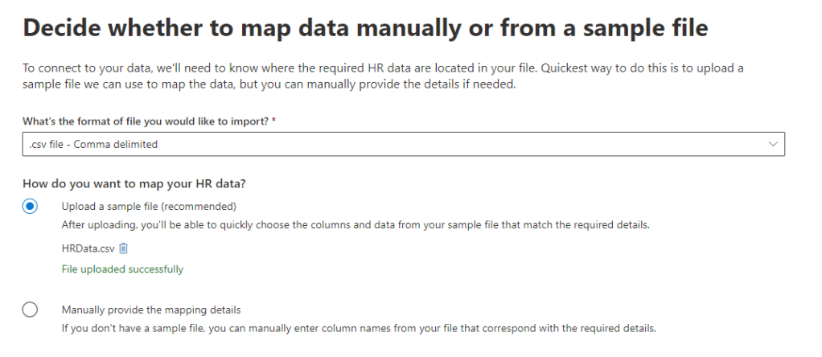The width and height of the screenshot is (822, 357).
Task: Click the required asterisk beside the format label
Action: (x=275, y=121)
